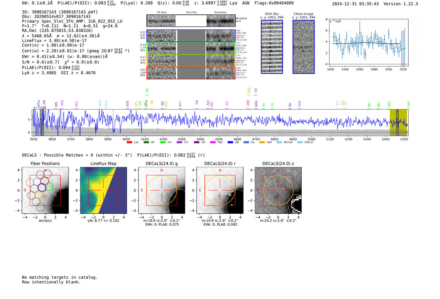Click the Flags:0x00404009 text
This screenshot has height=299, width=440.
coord(274,3)
